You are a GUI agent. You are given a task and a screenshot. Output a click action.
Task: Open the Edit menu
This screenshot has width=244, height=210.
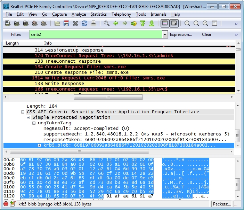[x=20, y=14]
